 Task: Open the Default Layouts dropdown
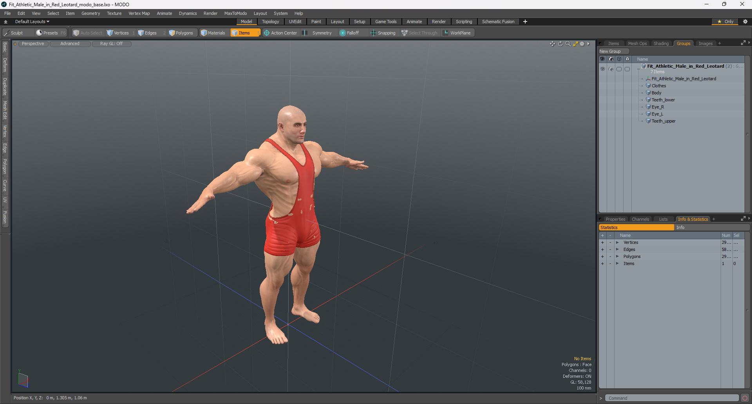coord(32,22)
